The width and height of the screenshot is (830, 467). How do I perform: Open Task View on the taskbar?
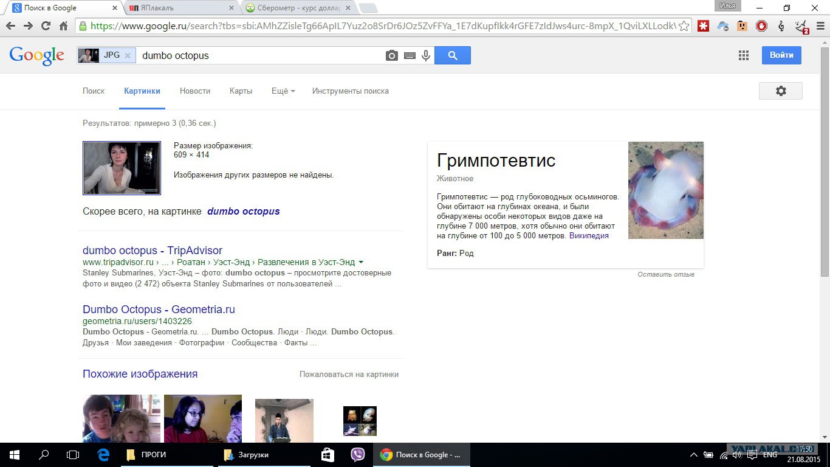click(73, 455)
